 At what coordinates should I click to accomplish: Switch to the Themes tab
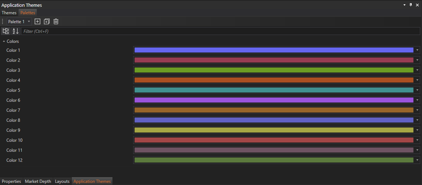coord(9,13)
